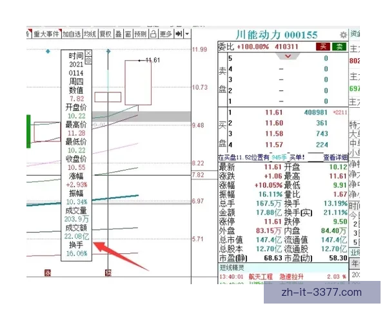Click the red 买 buy button
This screenshot has width=387, height=310.
[323, 46]
